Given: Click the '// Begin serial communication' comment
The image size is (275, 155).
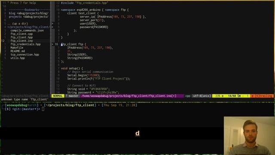Looking at the screenshot, I should click(90, 72).
